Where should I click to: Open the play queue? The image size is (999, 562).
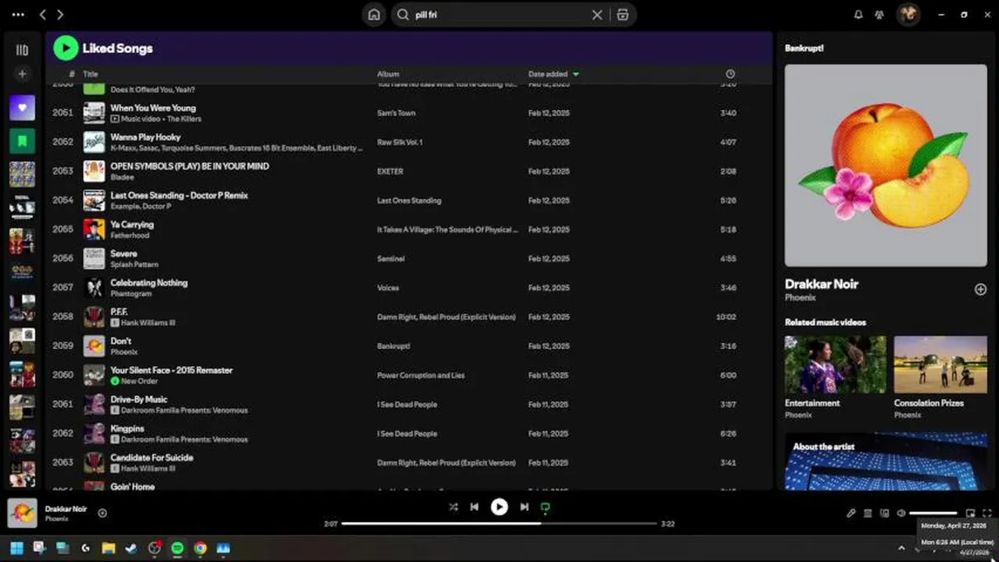point(868,513)
